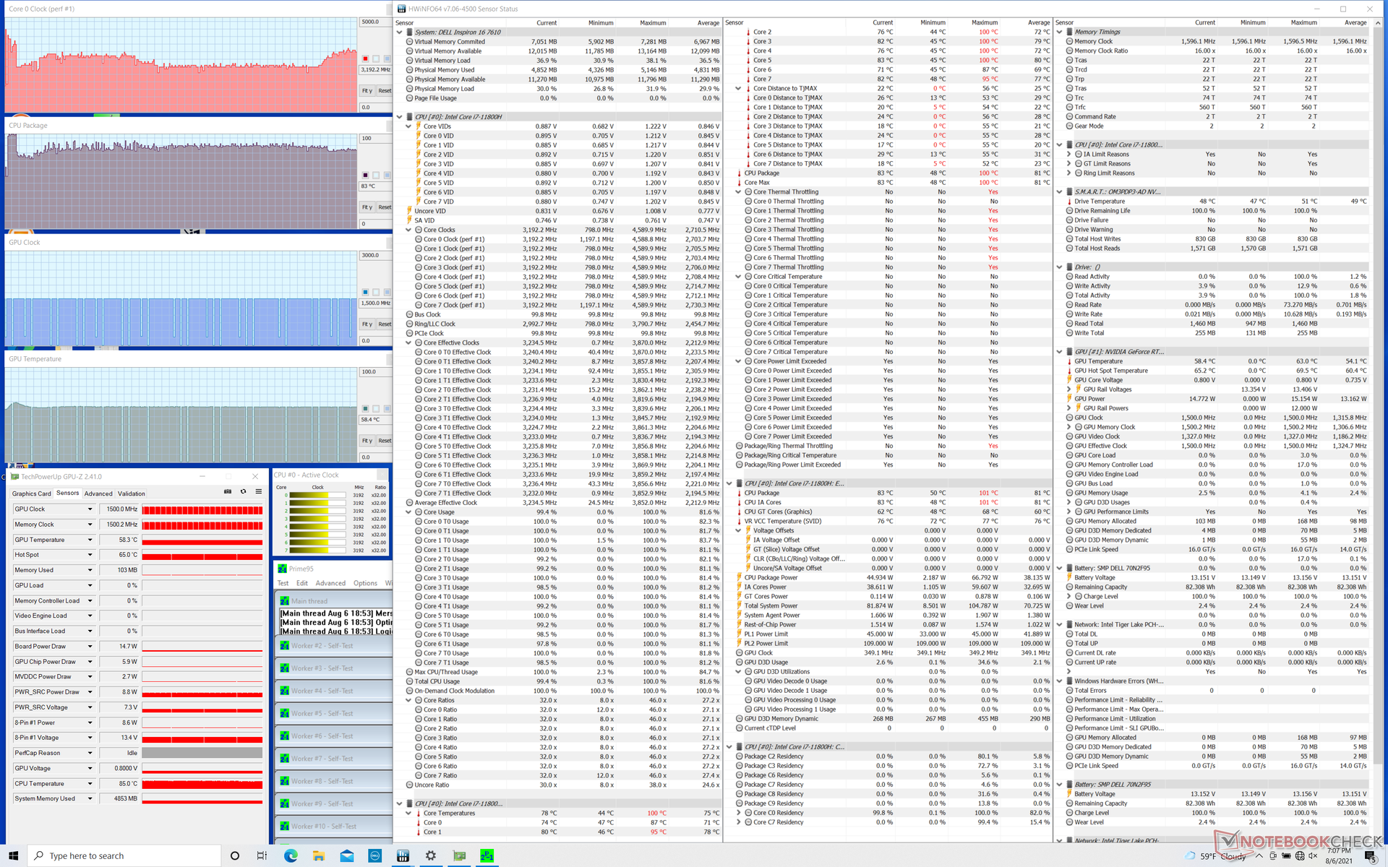The image size is (1388, 867).
Task: Open the Prime95 taskbar icon
Action: tap(487, 855)
